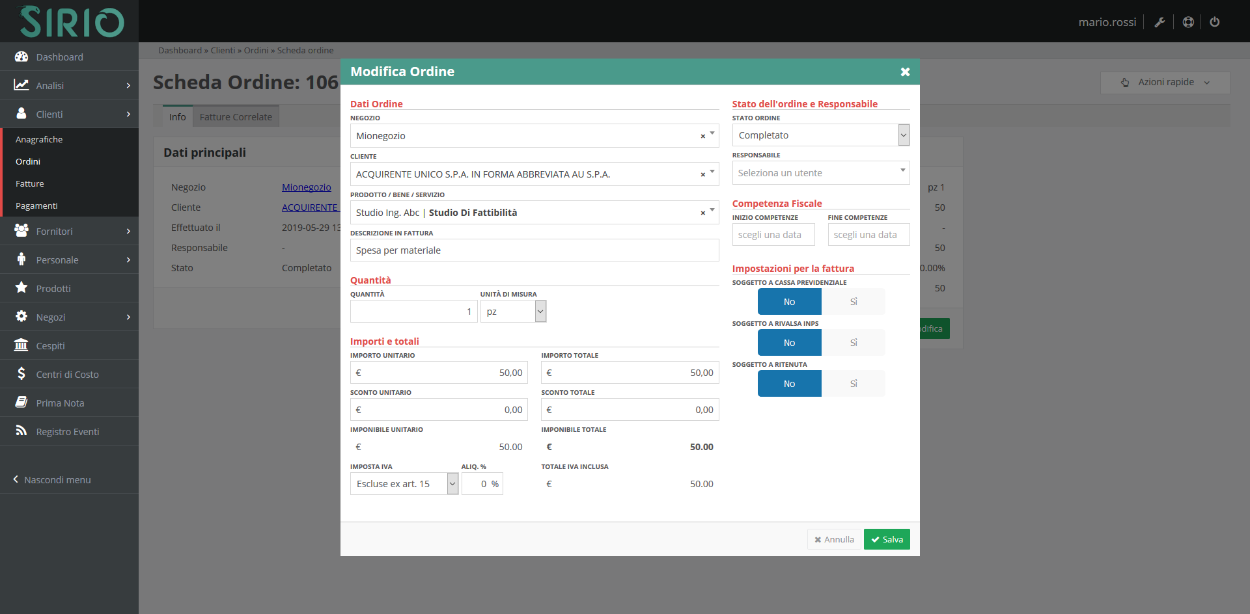Click the wrench settings icon in the top bar
Screen dimensions: 1250x614
pos(1160,21)
